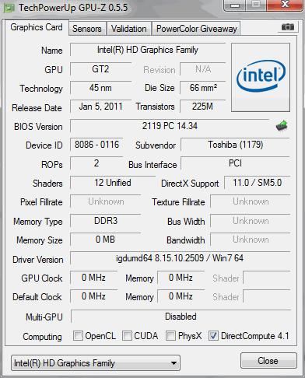Open the Intel(R) HD Graphics Family dropdown
The width and height of the screenshot is (305, 378).
(x=96, y=363)
